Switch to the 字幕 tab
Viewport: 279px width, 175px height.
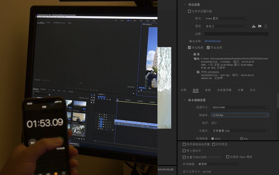coord(240,90)
